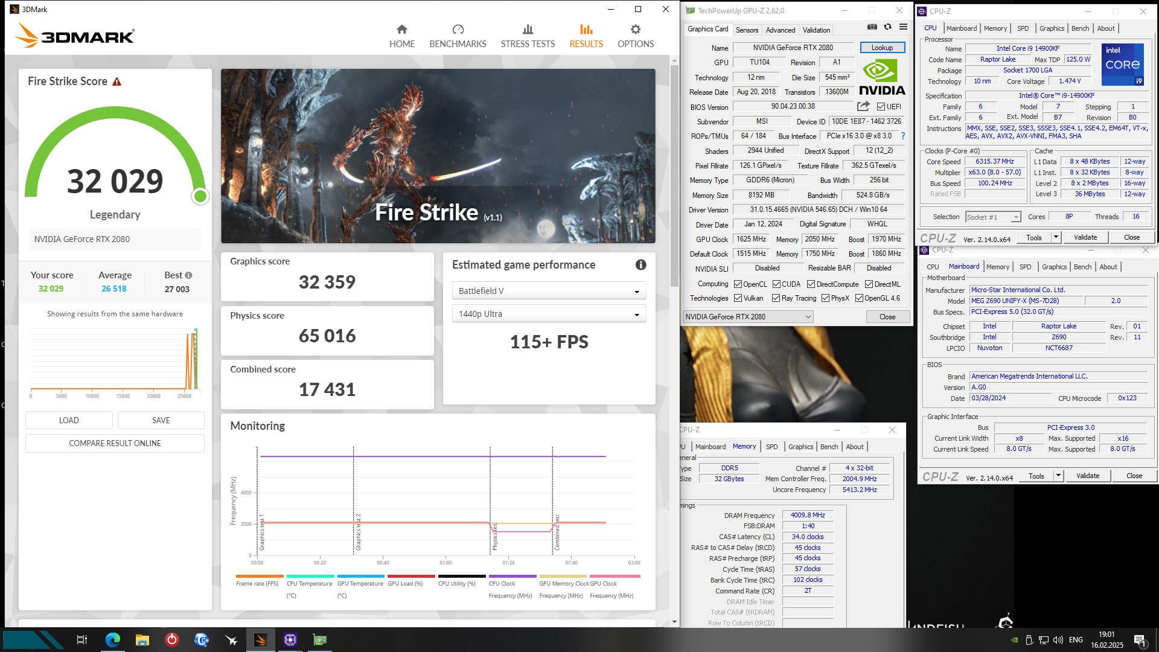Click COMPARE RESULT ONLINE button
This screenshot has height=652, width=1159.
click(115, 443)
